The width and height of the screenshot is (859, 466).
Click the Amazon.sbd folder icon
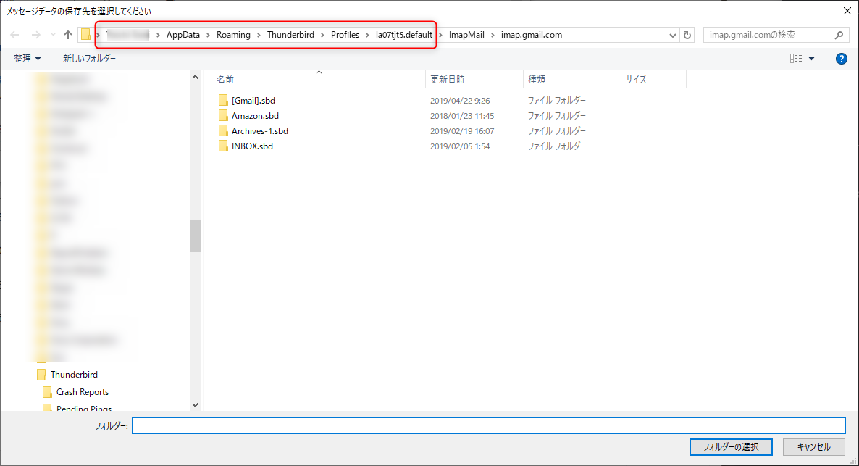coord(223,116)
